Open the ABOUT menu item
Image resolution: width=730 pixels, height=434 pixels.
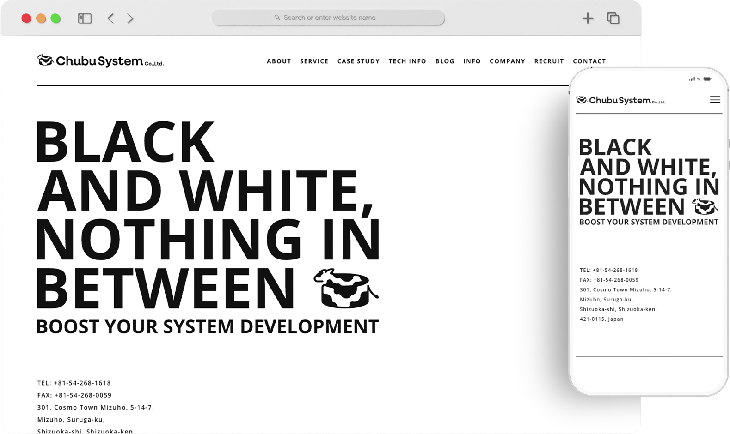click(x=279, y=61)
